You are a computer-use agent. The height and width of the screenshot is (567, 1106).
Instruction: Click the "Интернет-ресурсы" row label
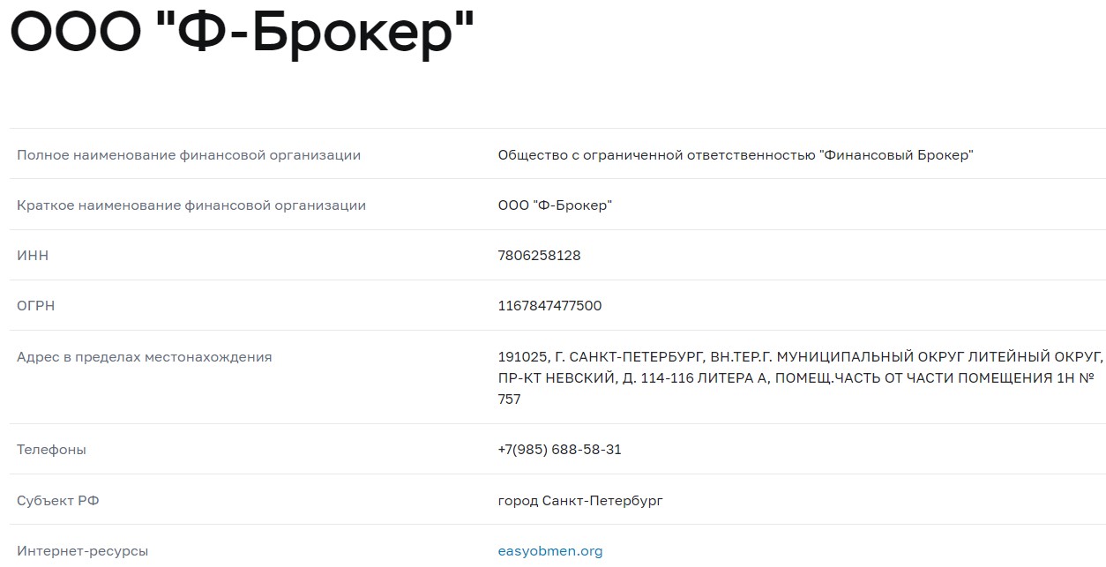click(x=83, y=551)
